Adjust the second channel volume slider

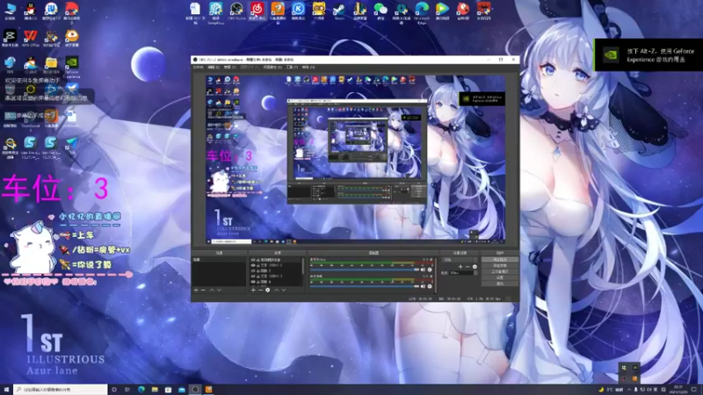pos(365,286)
